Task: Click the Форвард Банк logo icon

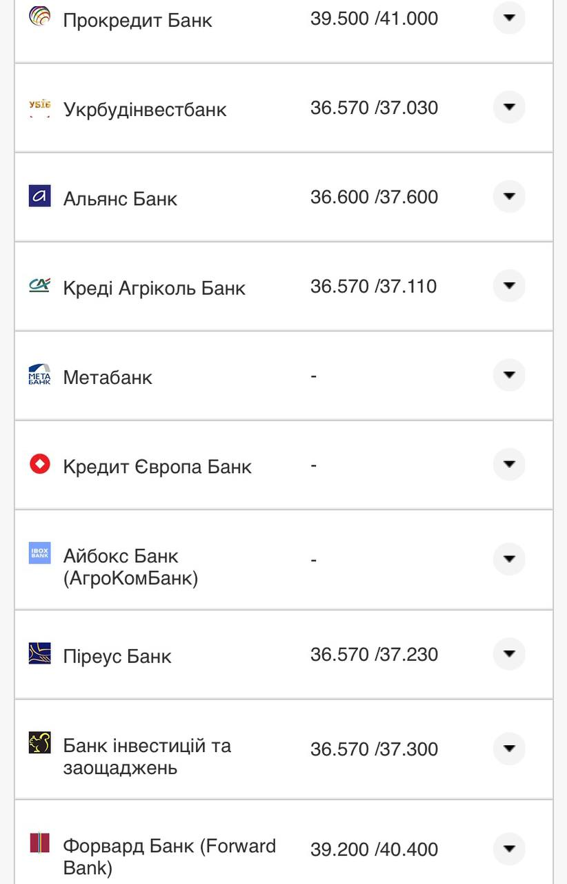Action: (x=39, y=843)
